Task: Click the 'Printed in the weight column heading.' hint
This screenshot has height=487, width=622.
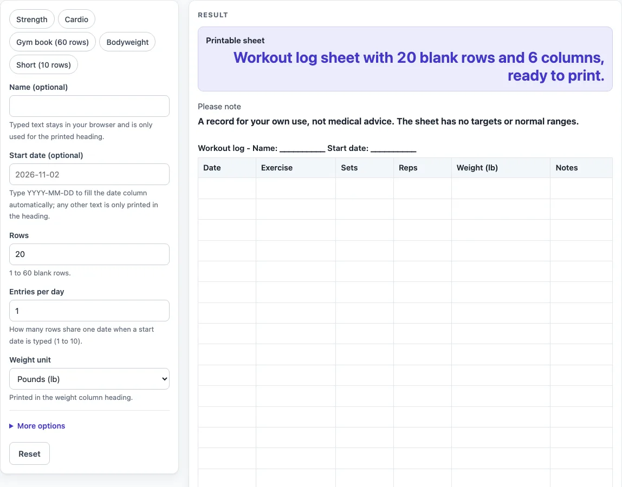Action: [x=71, y=397]
